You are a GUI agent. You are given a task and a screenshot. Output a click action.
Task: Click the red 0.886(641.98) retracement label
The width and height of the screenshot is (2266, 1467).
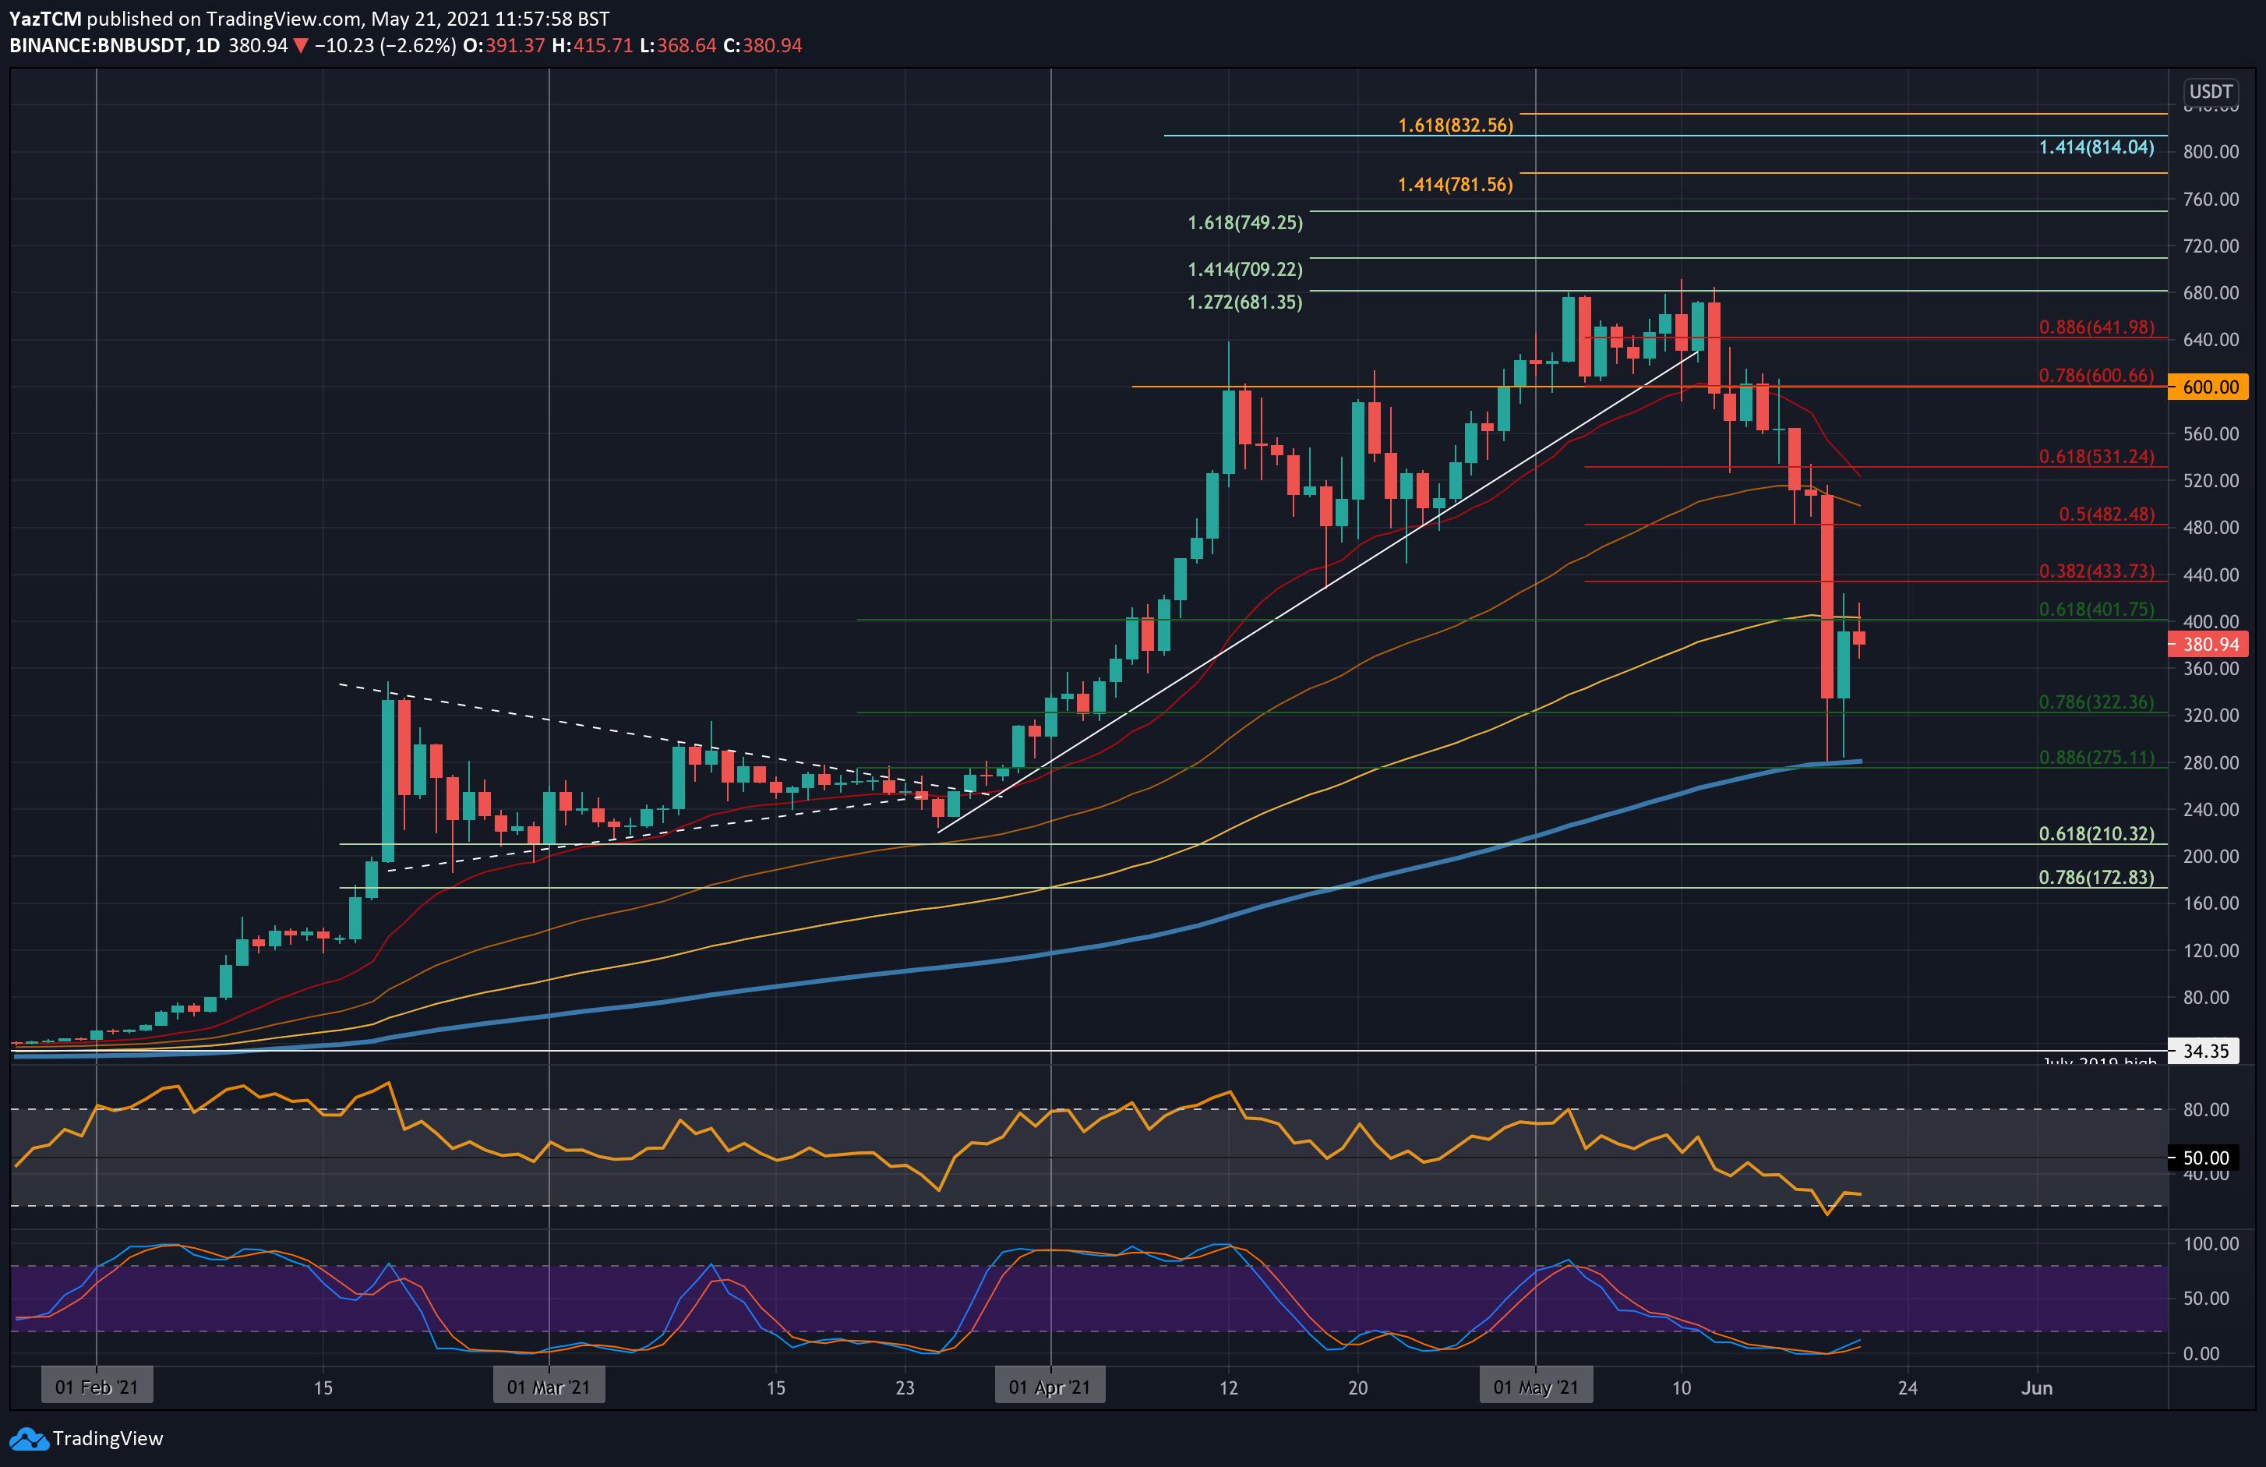point(2095,327)
